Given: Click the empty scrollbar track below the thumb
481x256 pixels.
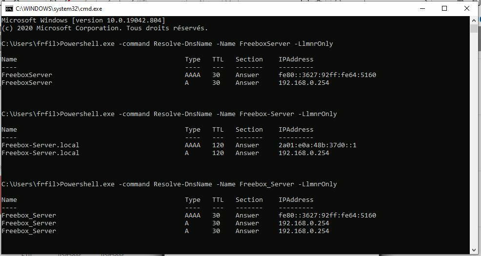Looking at the screenshot, I should click(x=474, y=146).
